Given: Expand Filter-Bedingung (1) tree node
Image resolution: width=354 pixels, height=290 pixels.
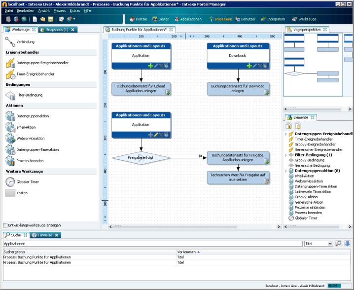Looking at the screenshot, I should point(285,155).
